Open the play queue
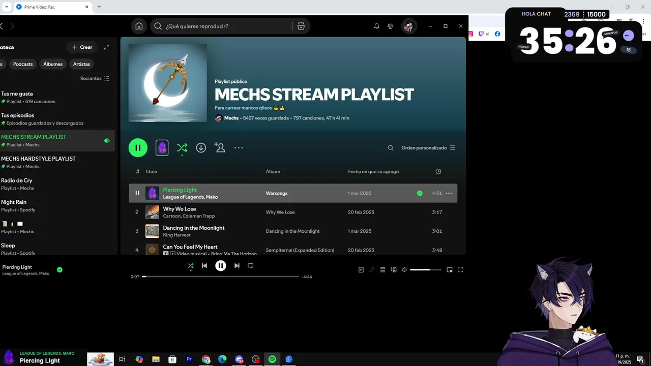651x366 pixels. point(383,270)
